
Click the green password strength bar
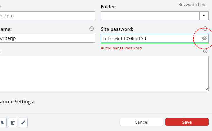click(155, 43)
